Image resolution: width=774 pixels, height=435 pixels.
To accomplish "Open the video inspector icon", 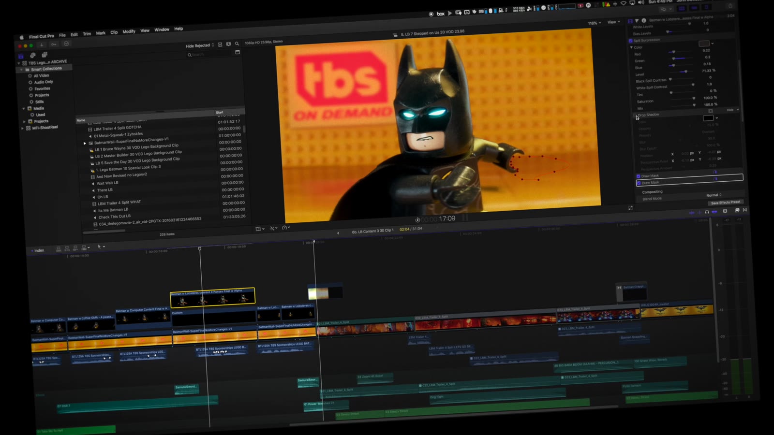I will [x=630, y=21].
